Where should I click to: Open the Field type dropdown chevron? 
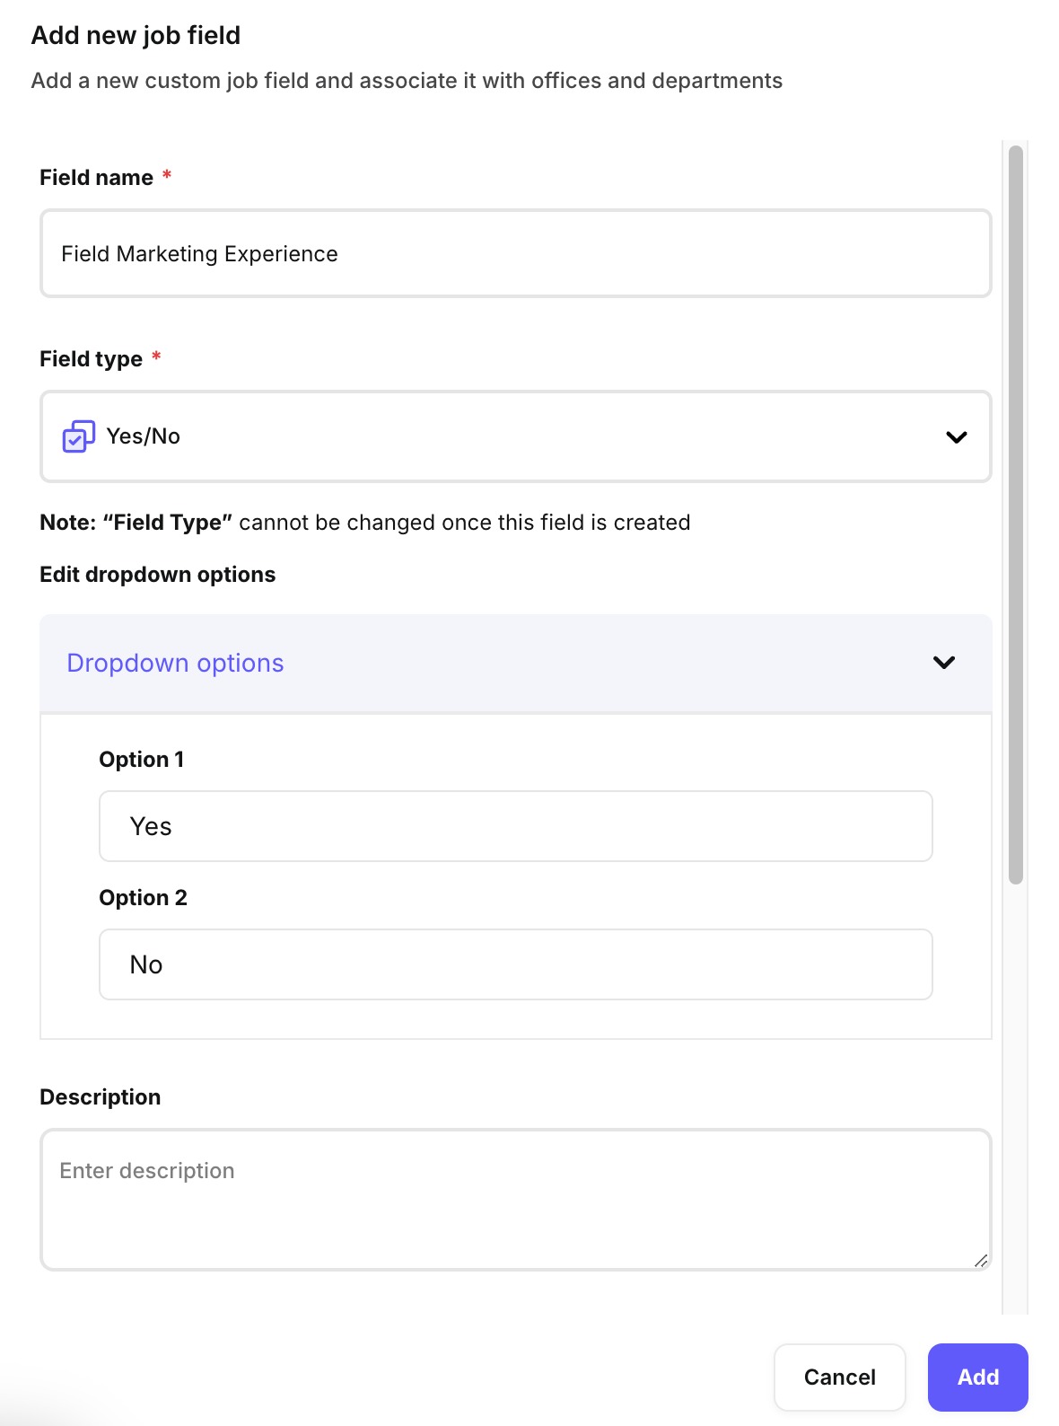tap(956, 437)
